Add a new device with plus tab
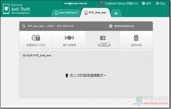This screenshot has width=171, height=109. click(116, 13)
